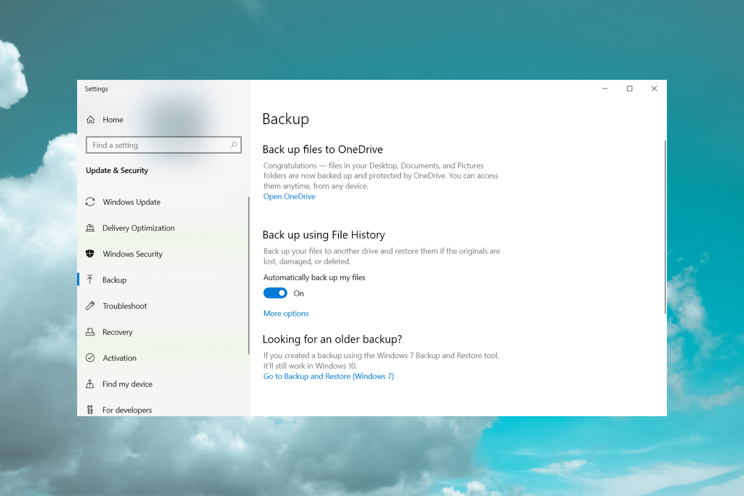Click the Troubleshoot wrench icon
The image size is (744, 496).
tap(90, 306)
